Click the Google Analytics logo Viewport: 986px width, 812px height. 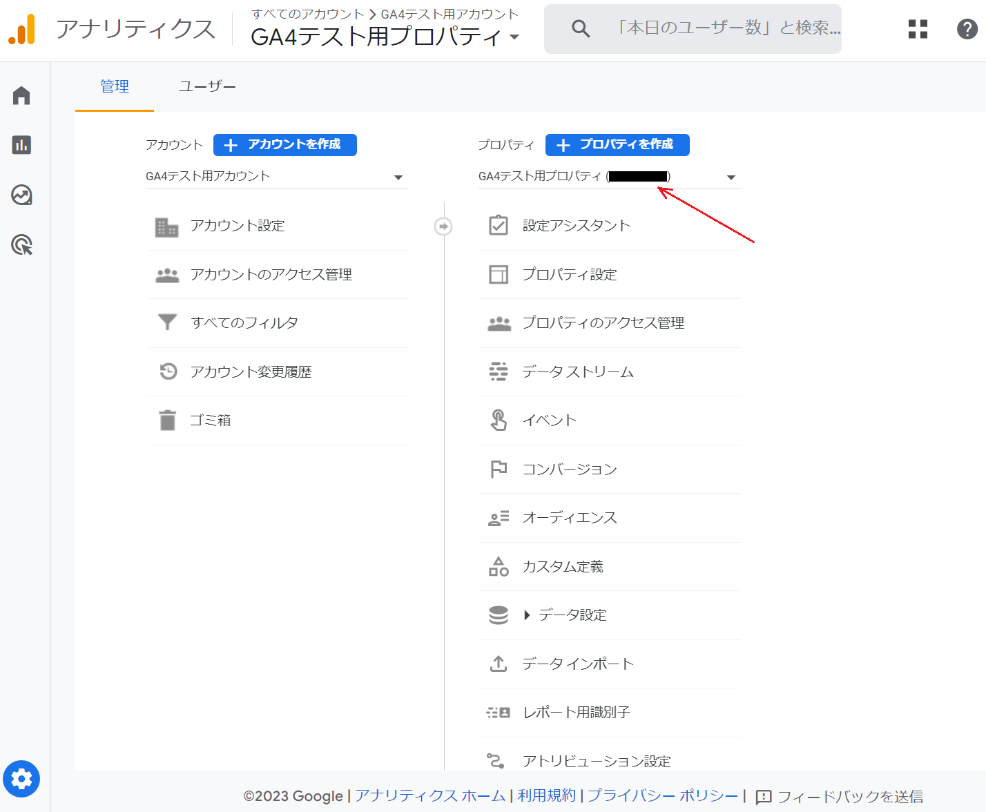click(22, 30)
